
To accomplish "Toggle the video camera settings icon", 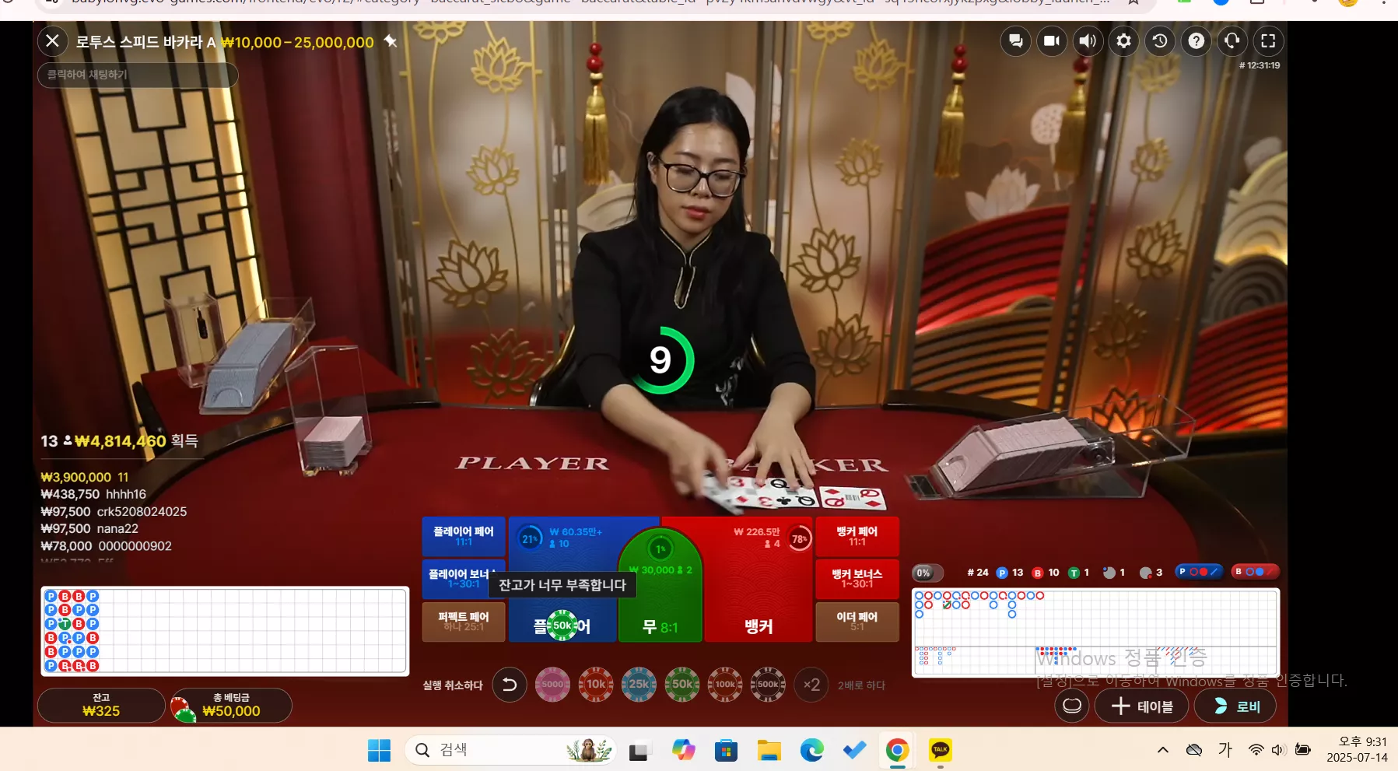I will 1051,41.
